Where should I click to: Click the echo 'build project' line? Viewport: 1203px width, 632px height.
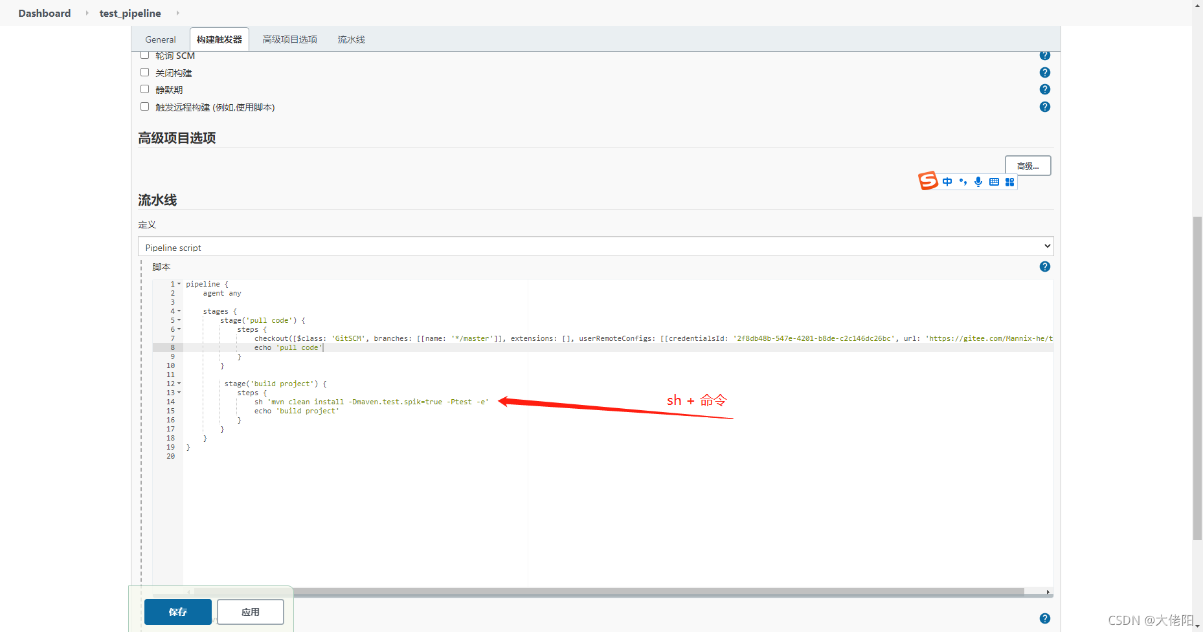297,411
